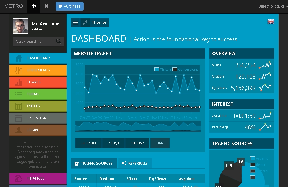Click the Purchase cart button
The image size is (288, 187).
70,6
